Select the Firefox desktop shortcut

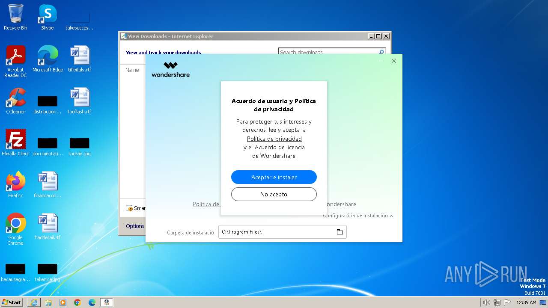point(15,185)
